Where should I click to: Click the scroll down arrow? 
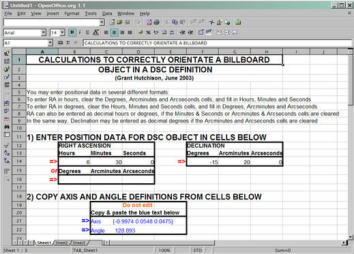(351, 237)
